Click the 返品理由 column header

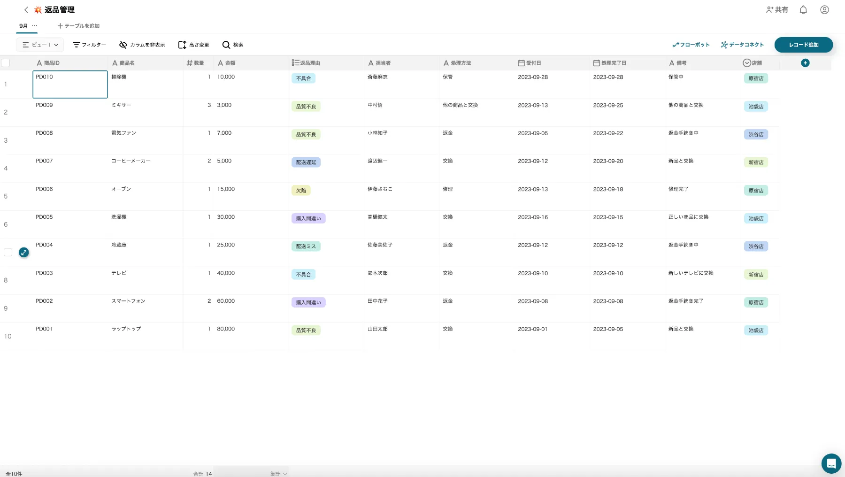pyautogui.click(x=326, y=63)
